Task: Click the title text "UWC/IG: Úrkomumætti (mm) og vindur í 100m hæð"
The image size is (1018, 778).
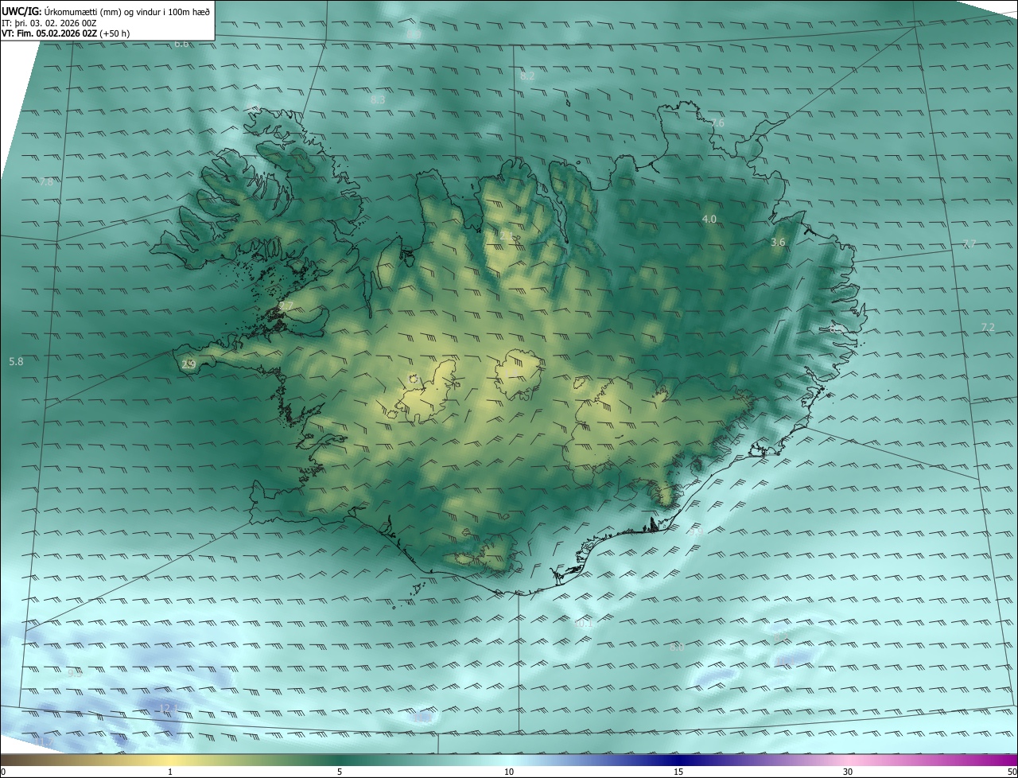Action: click(107, 11)
